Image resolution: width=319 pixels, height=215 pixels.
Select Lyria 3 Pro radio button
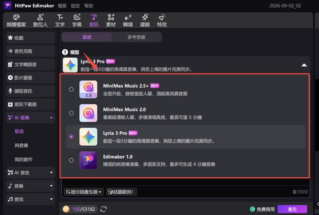point(71,137)
